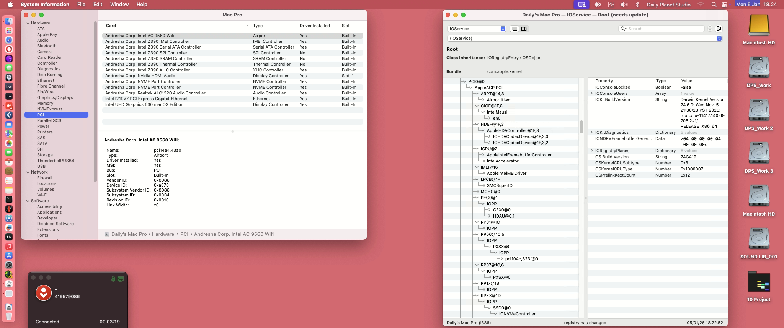
Task: Click the Hardware segment in the path bar
Action: (163, 234)
